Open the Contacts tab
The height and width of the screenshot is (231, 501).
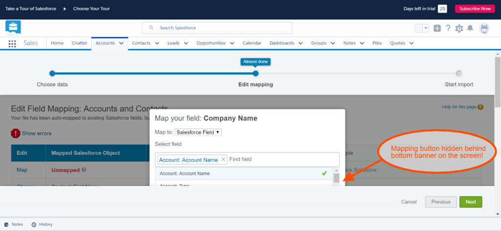coord(141,43)
